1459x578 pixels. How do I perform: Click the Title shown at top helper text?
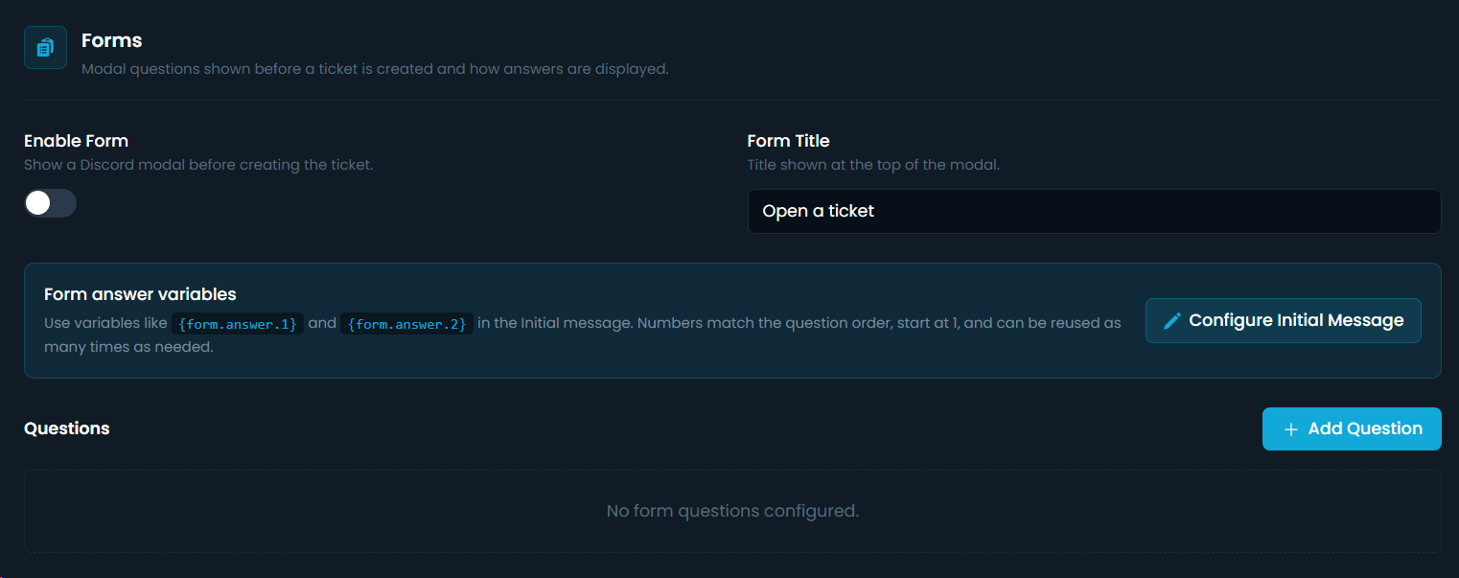coord(873,165)
